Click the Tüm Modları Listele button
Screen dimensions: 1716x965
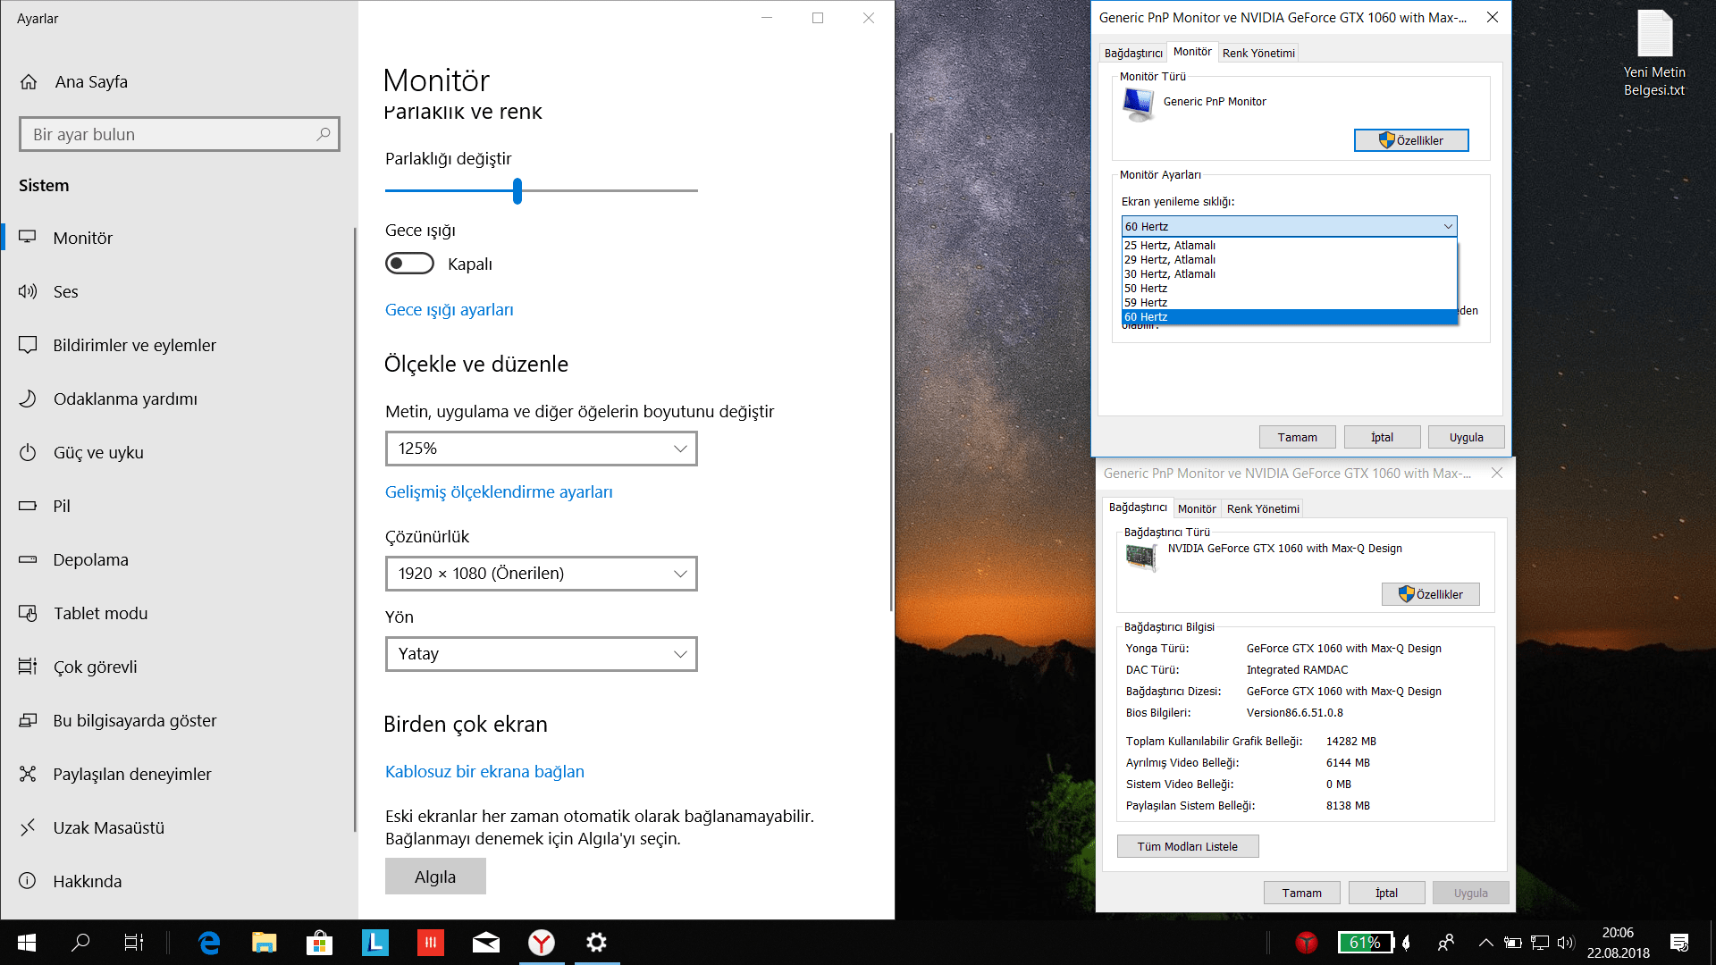1187,846
